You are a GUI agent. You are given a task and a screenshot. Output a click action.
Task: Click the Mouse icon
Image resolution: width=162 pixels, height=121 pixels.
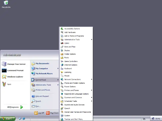[x=62, y=76]
